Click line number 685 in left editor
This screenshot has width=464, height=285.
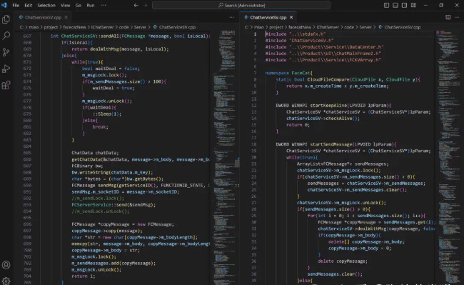tap(27, 153)
